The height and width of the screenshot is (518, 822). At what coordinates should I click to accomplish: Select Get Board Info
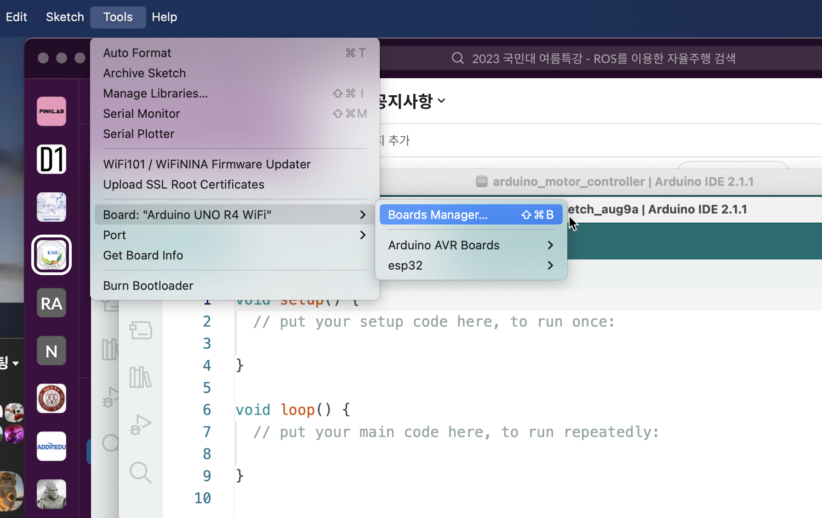point(235,255)
